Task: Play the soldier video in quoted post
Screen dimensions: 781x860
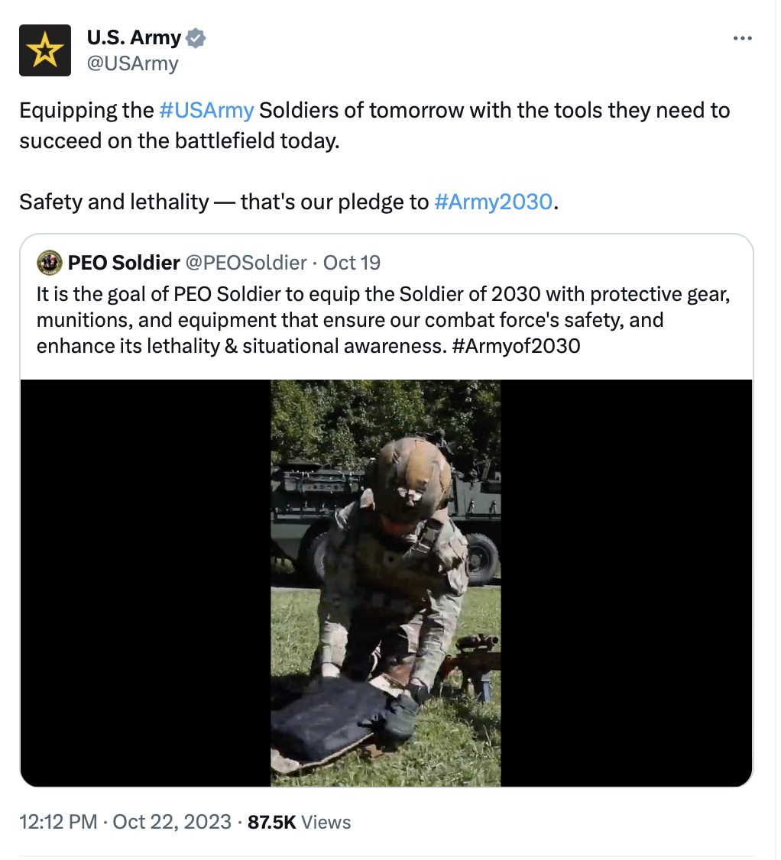Action: [x=386, y=583]
